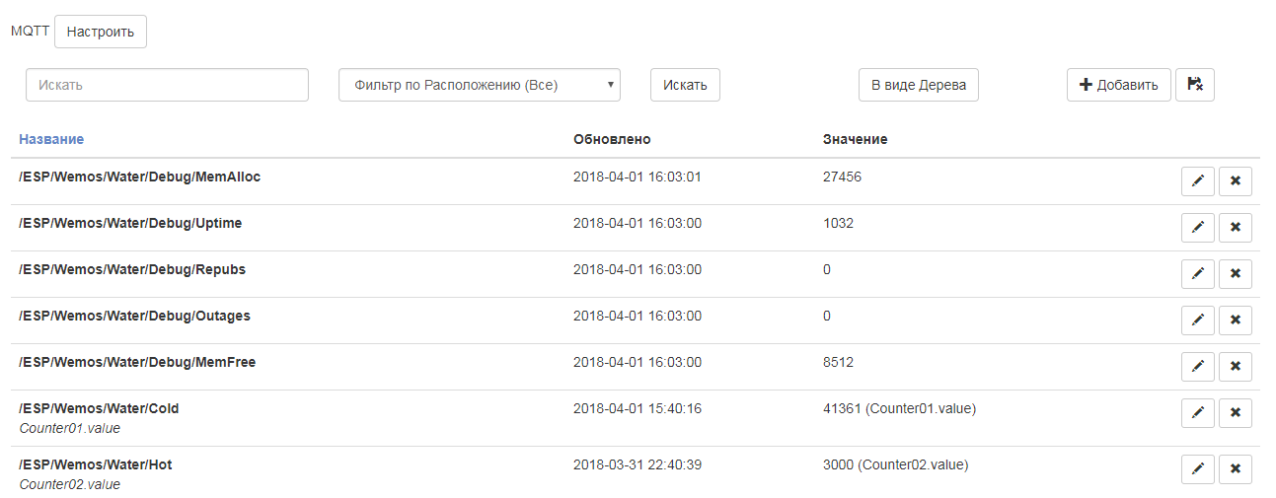The height and width of the screenshot is (498, 1276).
Task: Delete the MemFree topic row
Action: coord(1235,367)
